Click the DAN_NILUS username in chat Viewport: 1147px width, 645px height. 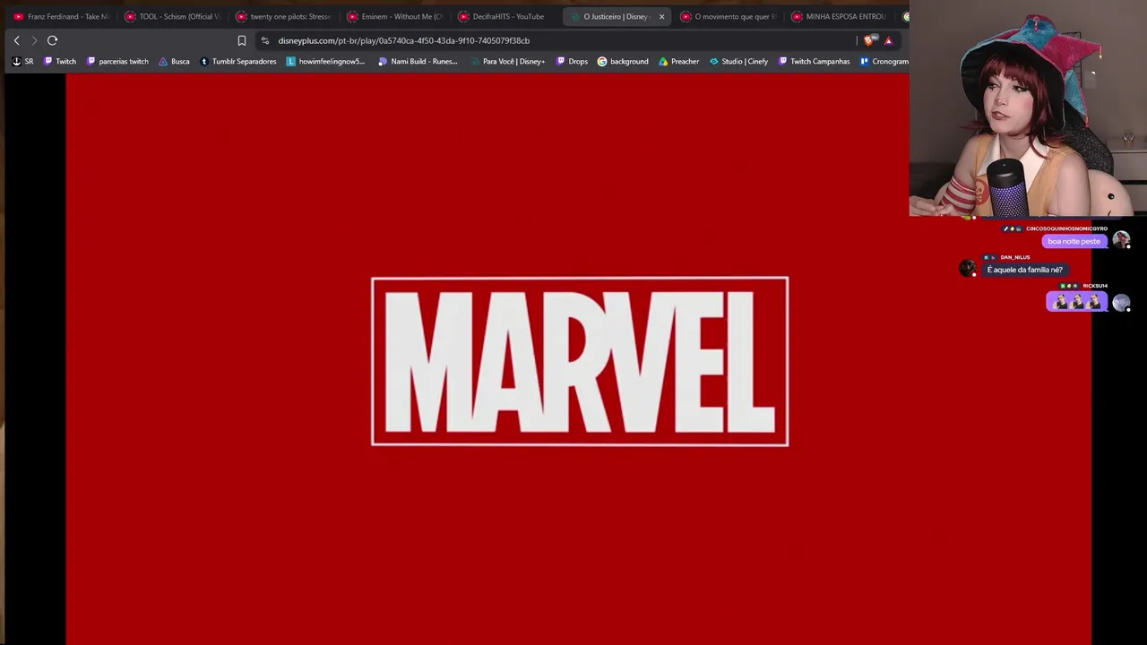[1015, 257]
